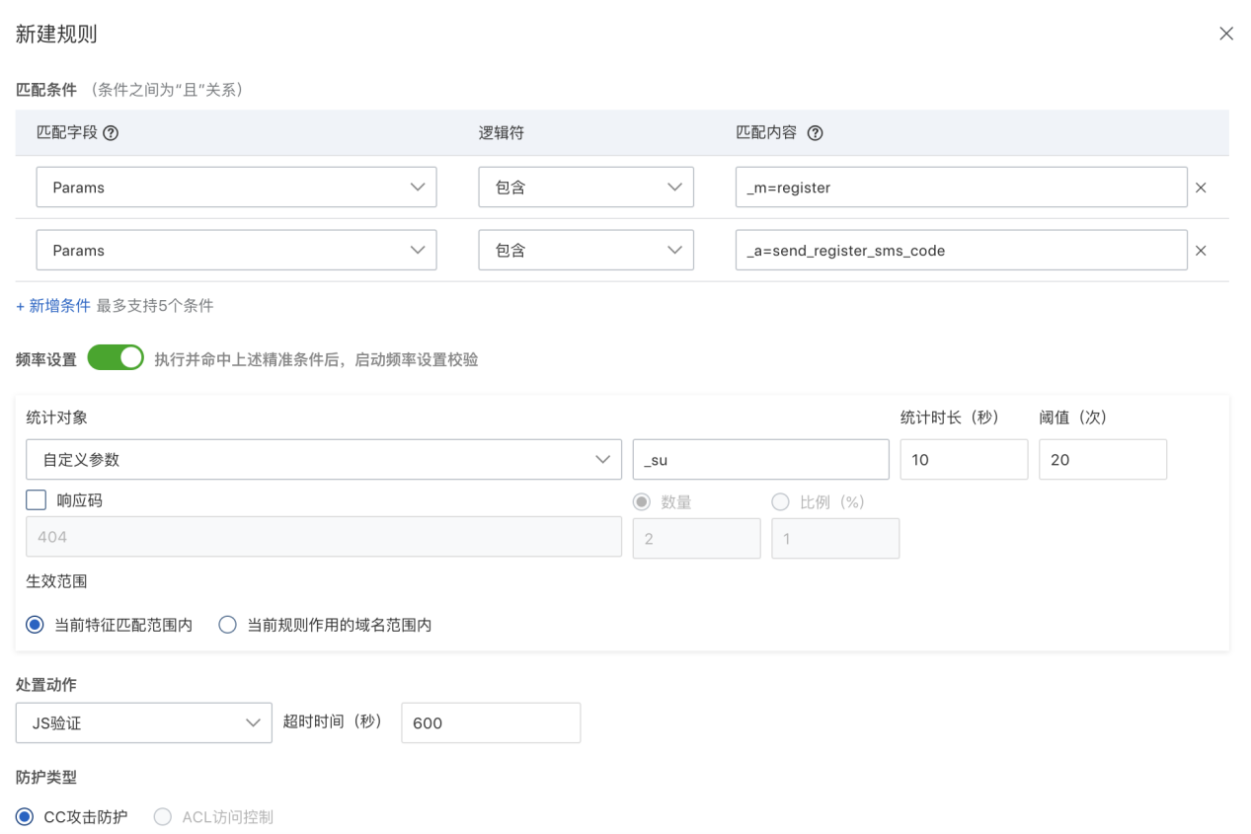Choose CC攻击防护 protection type

click(26, 816)
